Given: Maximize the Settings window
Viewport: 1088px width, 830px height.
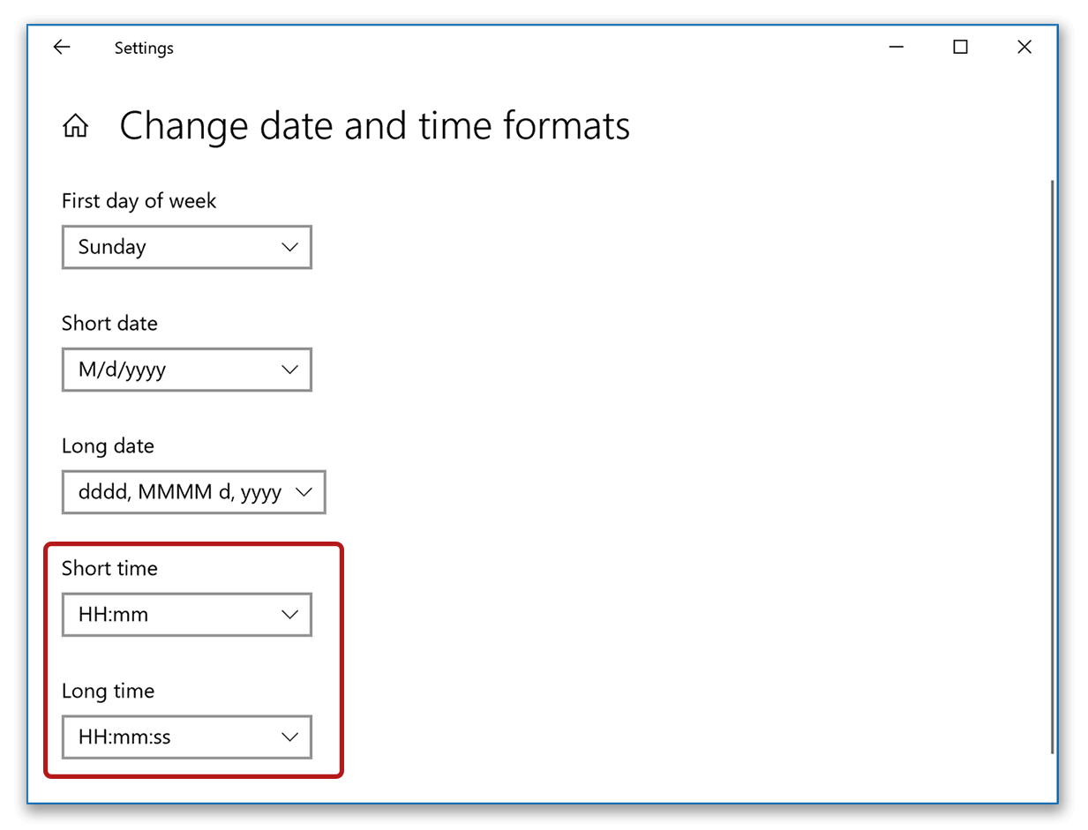Looking at the screenshot, I should pos(960,48).
